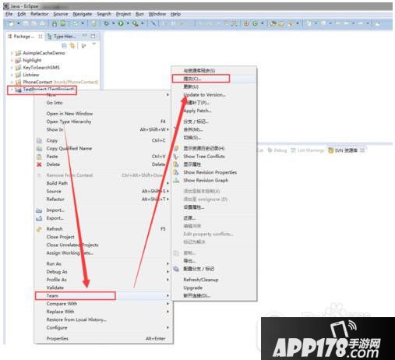
Task: Choose Delete with red X icon
Action: pyautogui.click(x=53, y=164)
